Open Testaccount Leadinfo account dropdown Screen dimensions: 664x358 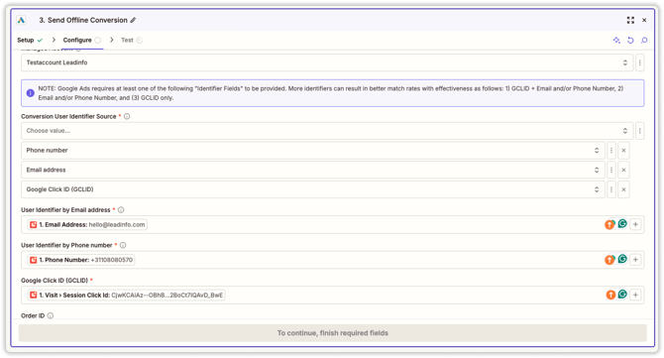(327, 62)
